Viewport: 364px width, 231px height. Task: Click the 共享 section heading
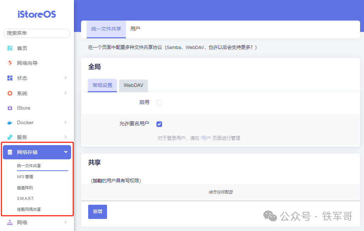point(95,163)
